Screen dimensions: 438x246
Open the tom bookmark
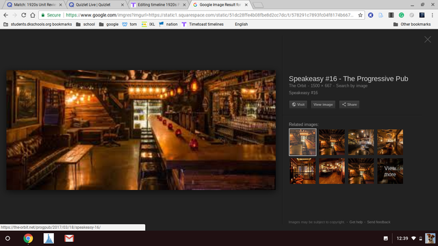(x=129, y=25)
